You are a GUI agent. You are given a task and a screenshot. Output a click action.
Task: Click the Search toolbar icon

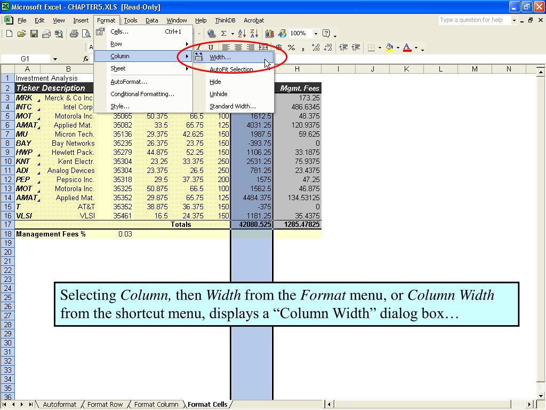pyautogui.click(x=59, y=34)
